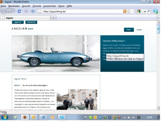Screen dimensions: 162x122
Task: Click the blue Jaguar E-Type image
Action: coord(56,53)
